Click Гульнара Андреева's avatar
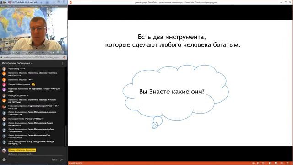This screenshot has width=293, height=165. [4, 107]
